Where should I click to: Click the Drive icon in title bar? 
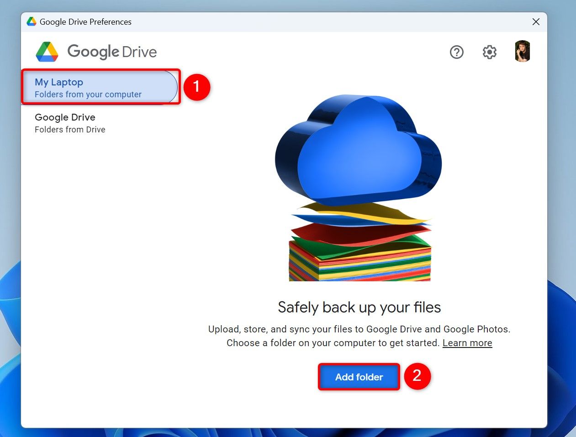coord(32,22)
